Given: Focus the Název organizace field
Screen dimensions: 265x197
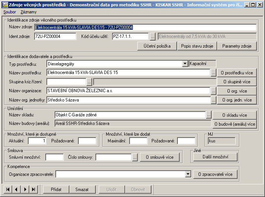Looking at the screenshot, I should pos(128,91).
